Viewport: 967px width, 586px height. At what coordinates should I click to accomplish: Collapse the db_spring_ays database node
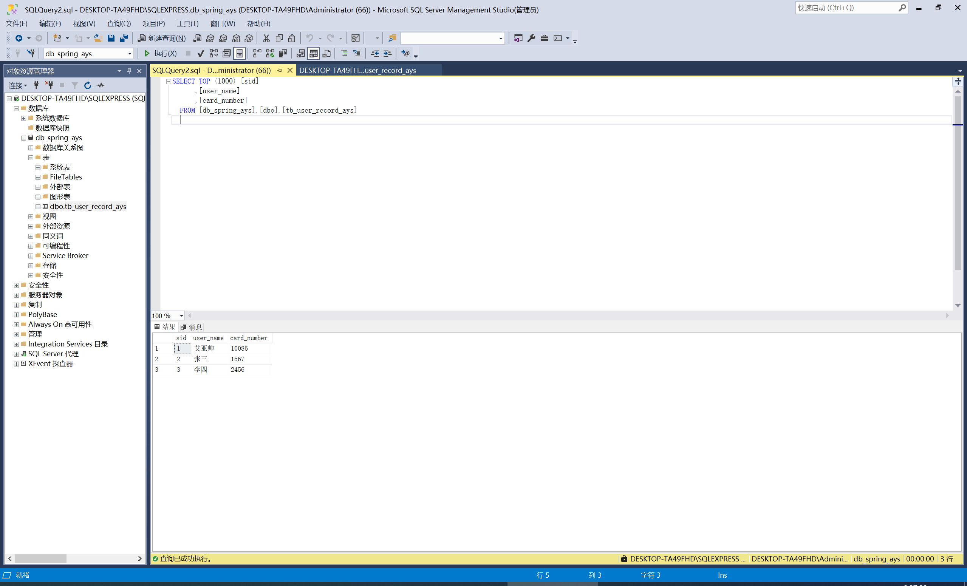tap(23, 138)
